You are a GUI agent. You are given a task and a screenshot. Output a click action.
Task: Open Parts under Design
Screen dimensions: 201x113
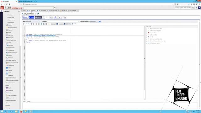pos(10,88)
